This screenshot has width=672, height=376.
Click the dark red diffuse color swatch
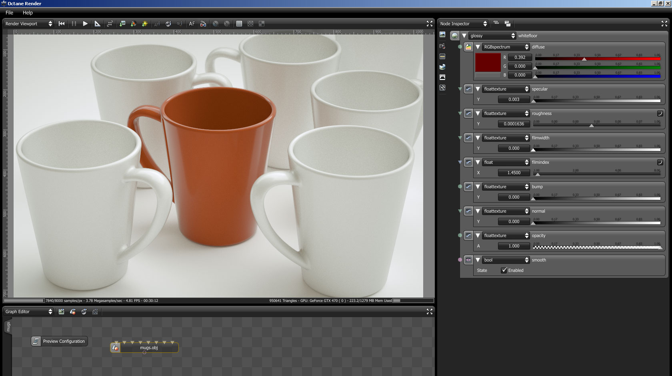(x=488, y=62)
